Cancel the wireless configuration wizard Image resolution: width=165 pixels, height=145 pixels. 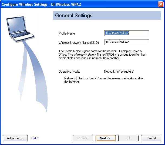[151, 138]
